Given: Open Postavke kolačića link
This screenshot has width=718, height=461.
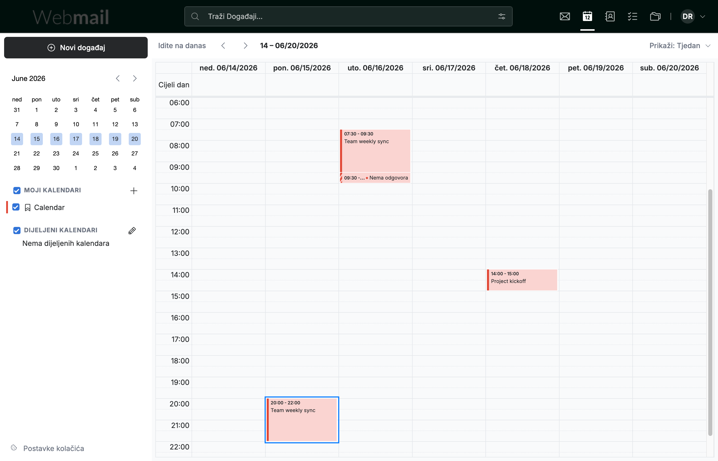Looking at the screenshot, I should (54, 448).
